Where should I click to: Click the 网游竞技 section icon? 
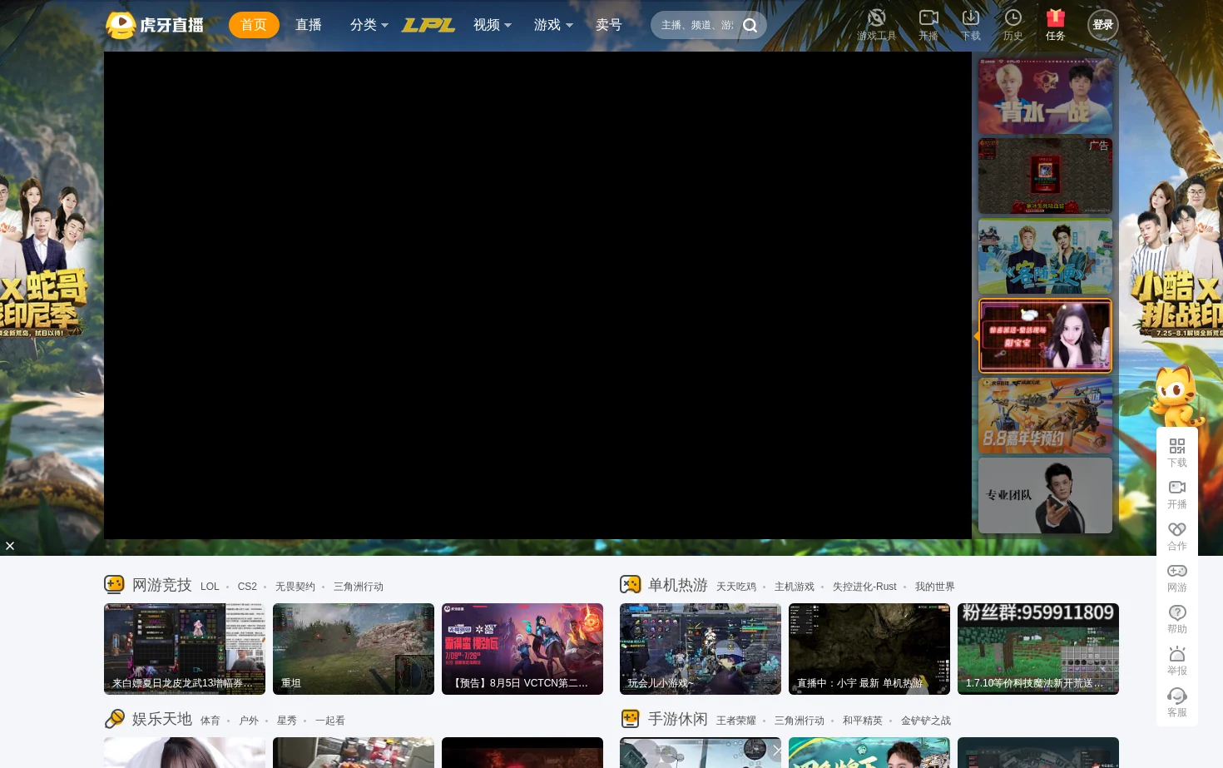tap(114, 584)
